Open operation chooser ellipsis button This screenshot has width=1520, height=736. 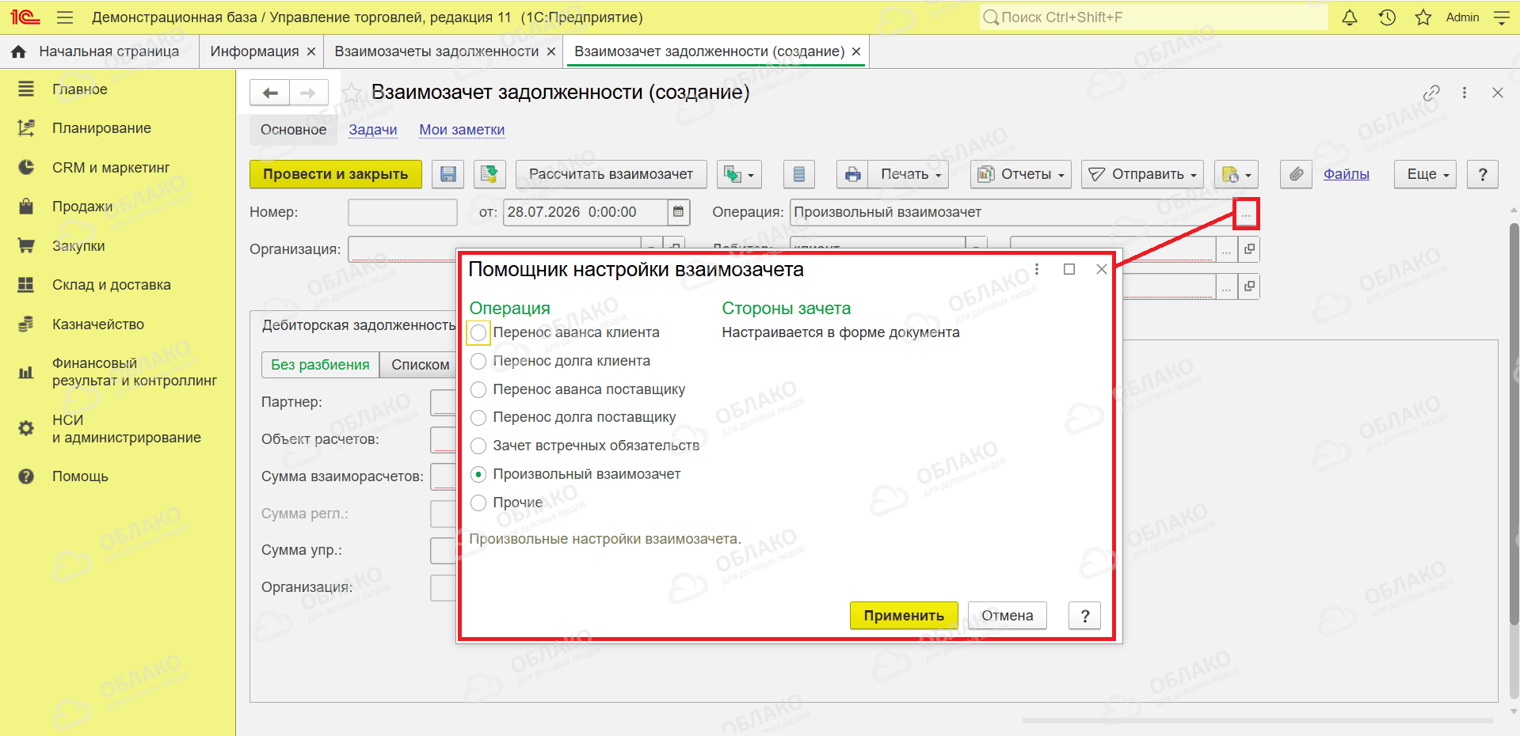pyautogui.click(x=1246, y=214)
